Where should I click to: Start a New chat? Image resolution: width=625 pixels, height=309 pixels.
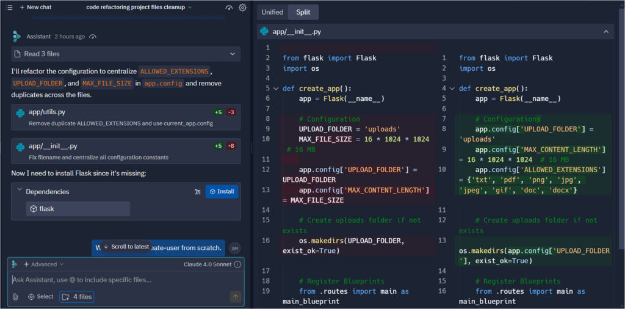tap(35, 7)
